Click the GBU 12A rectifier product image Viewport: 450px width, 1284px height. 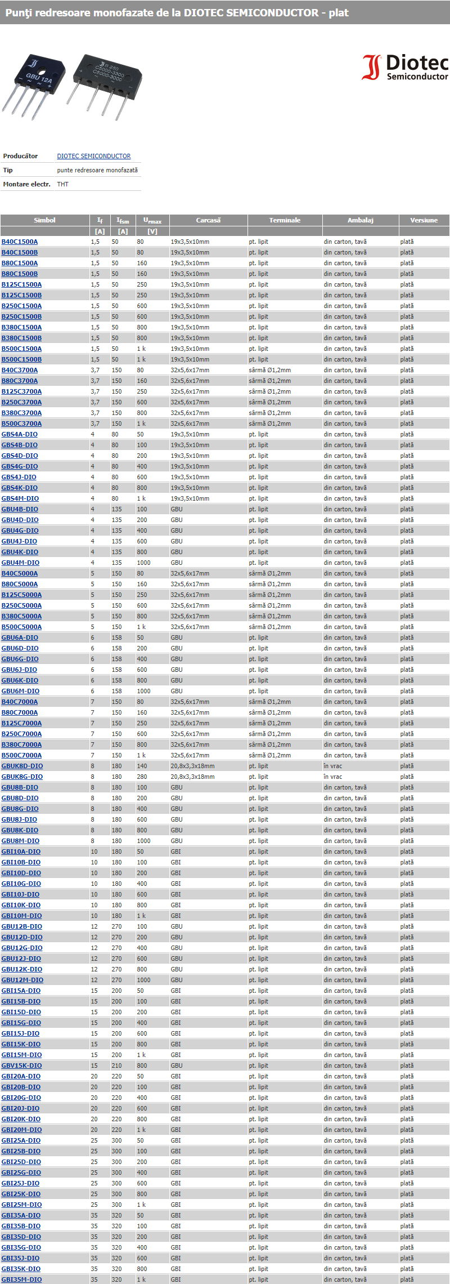34,84
